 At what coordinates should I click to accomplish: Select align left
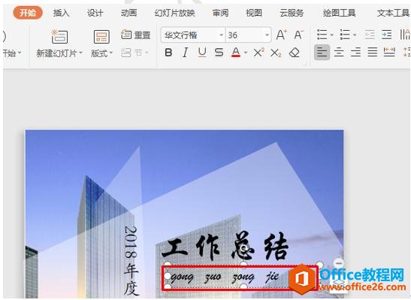322,52
